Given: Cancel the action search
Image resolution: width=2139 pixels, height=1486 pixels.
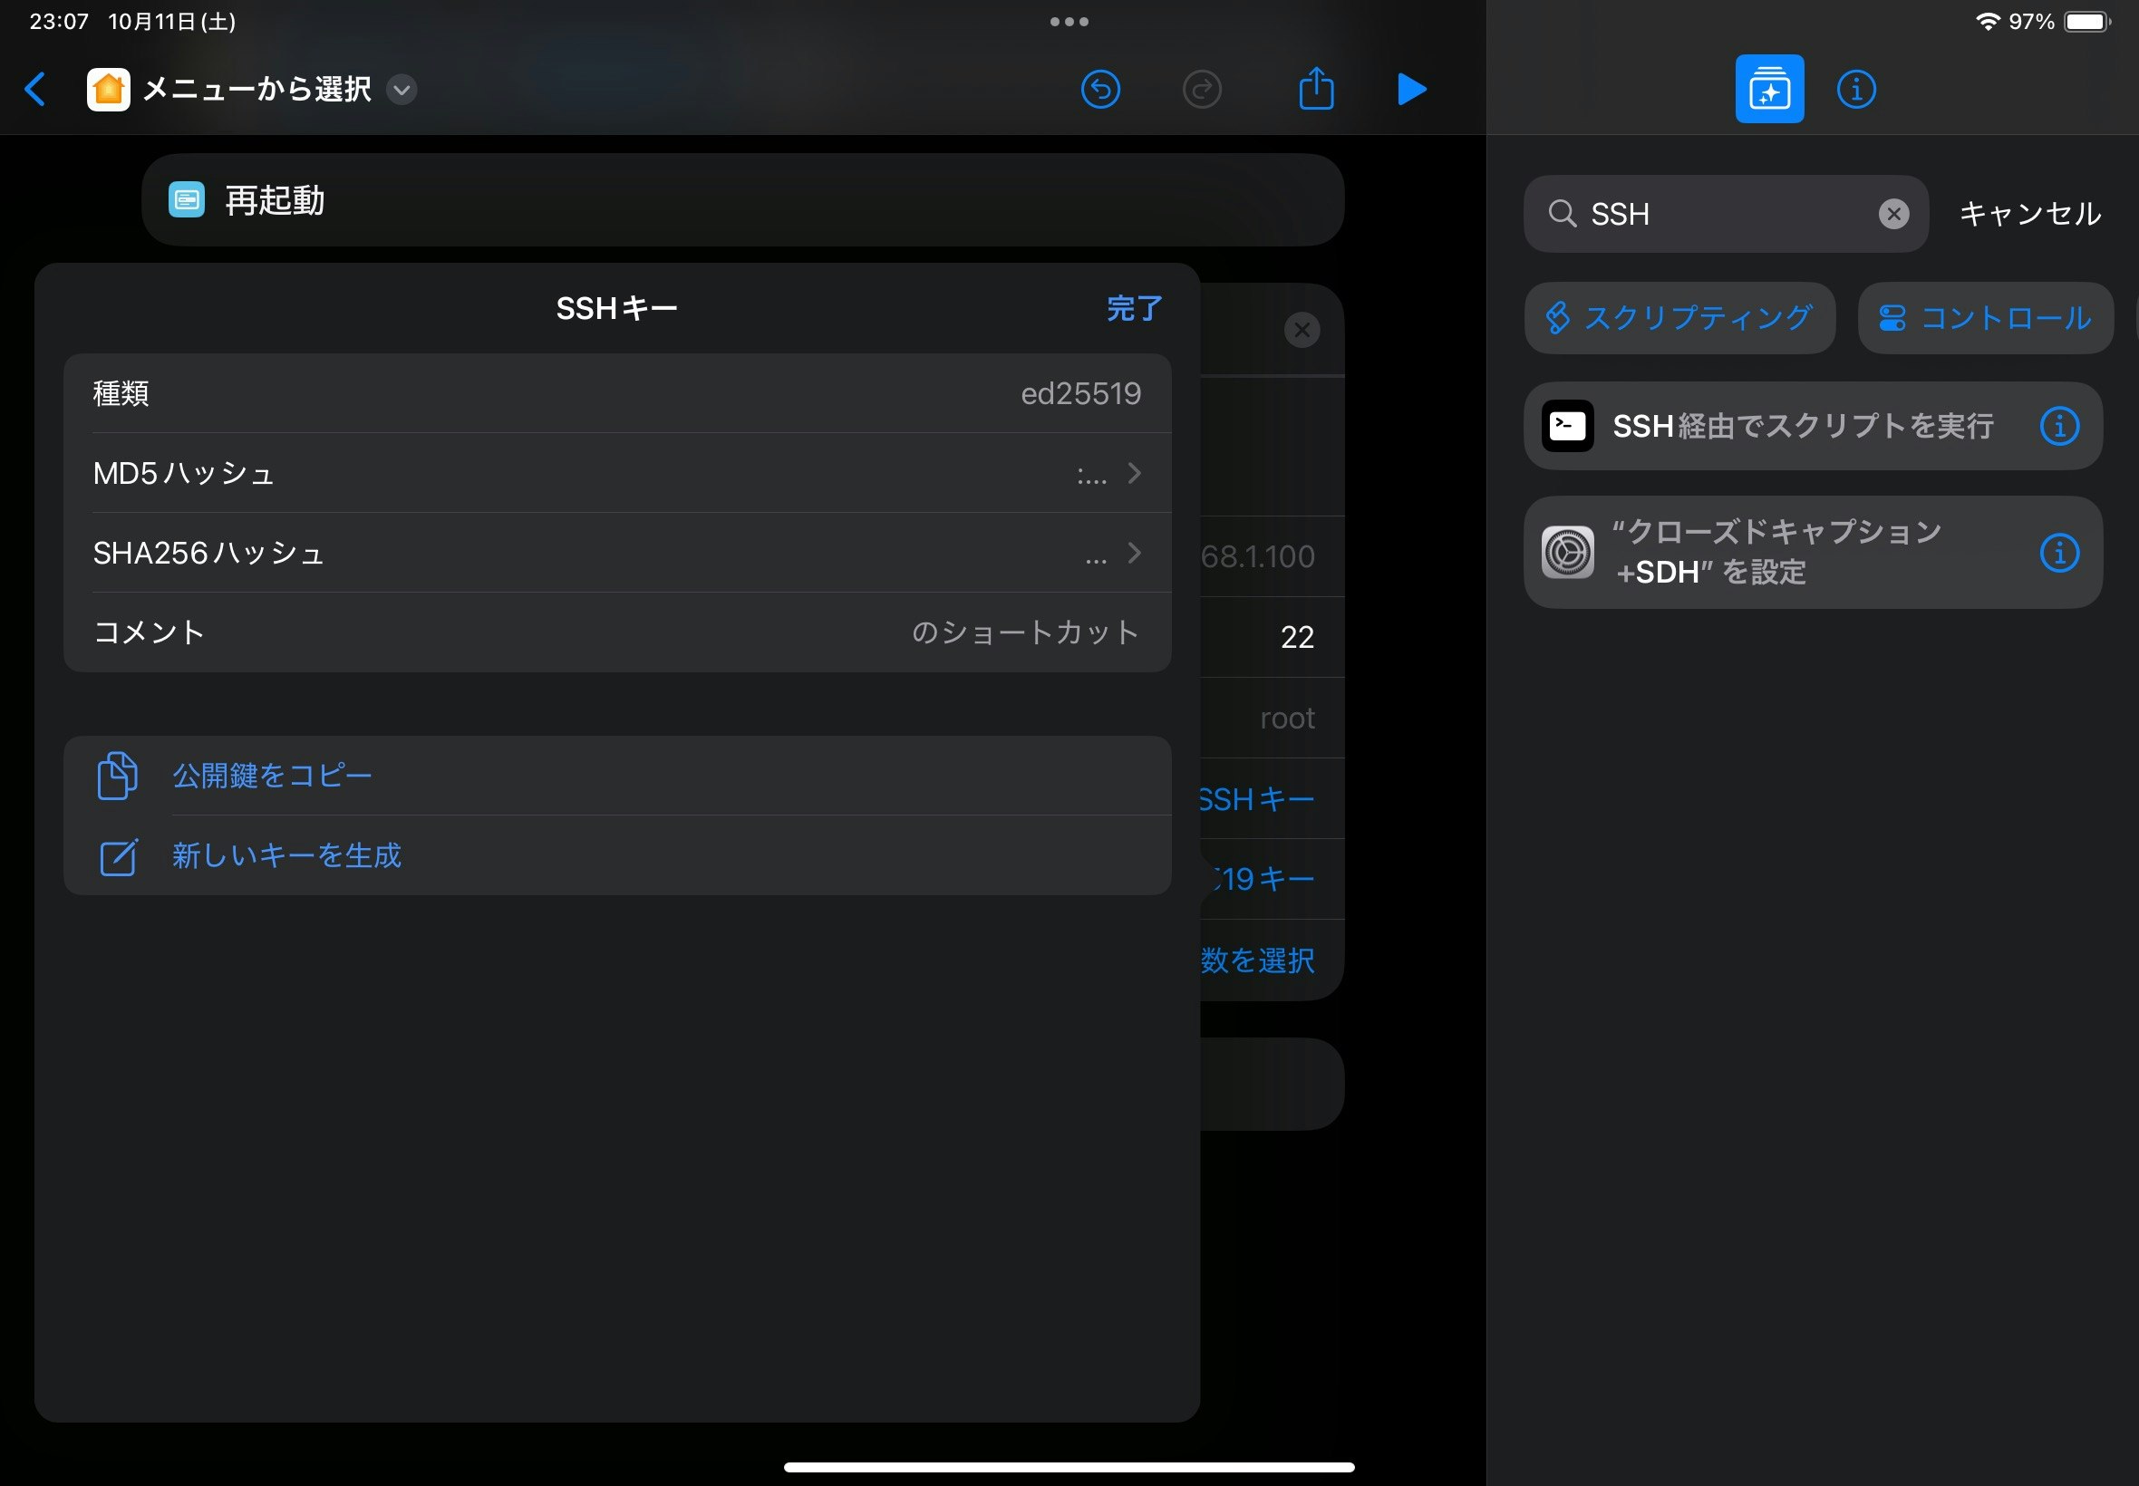Looking at the screenshot, I should tap(2029, 214).
